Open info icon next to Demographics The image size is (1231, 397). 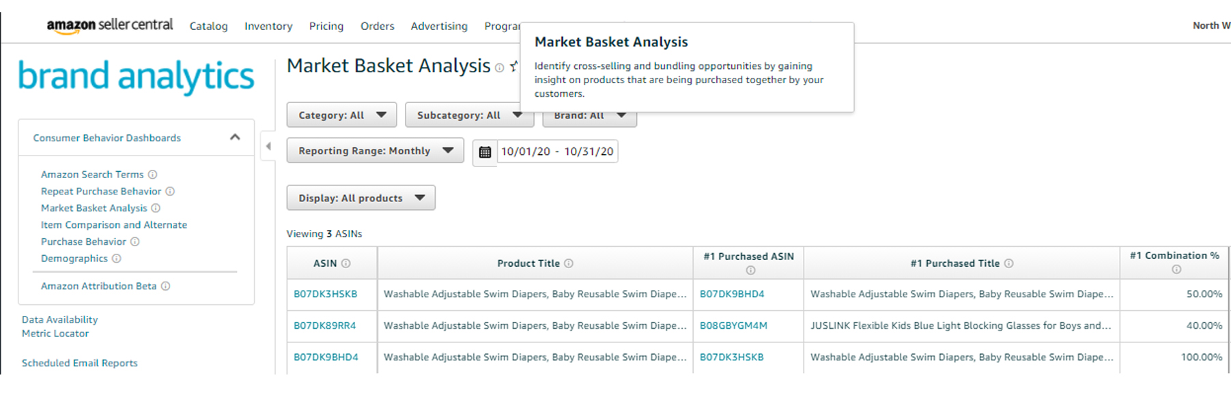click(x=117, y=259)
